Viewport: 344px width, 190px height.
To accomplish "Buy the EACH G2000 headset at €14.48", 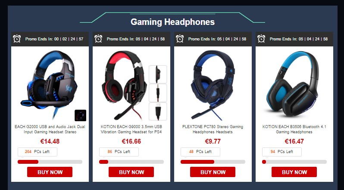I will (50, 172).
